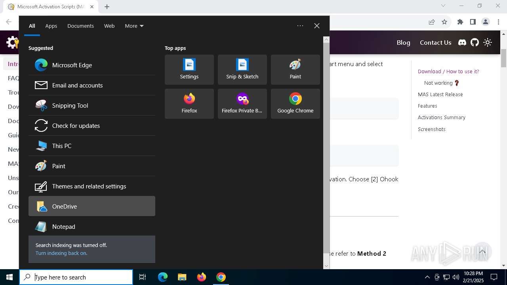Open Edge from the taskbar
This screenshot has height=285, width=507.
[x=163, y=277]
